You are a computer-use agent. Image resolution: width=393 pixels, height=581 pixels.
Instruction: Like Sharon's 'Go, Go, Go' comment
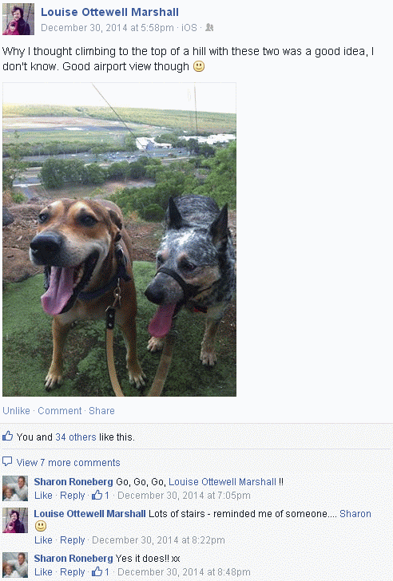43,496
